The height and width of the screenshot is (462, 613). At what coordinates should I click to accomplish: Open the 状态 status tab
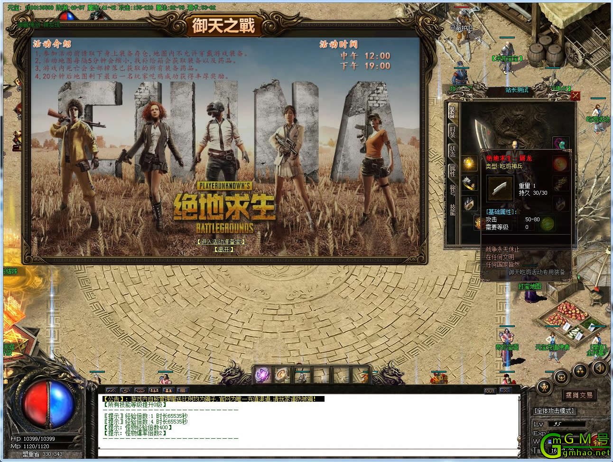pos(452,151)
